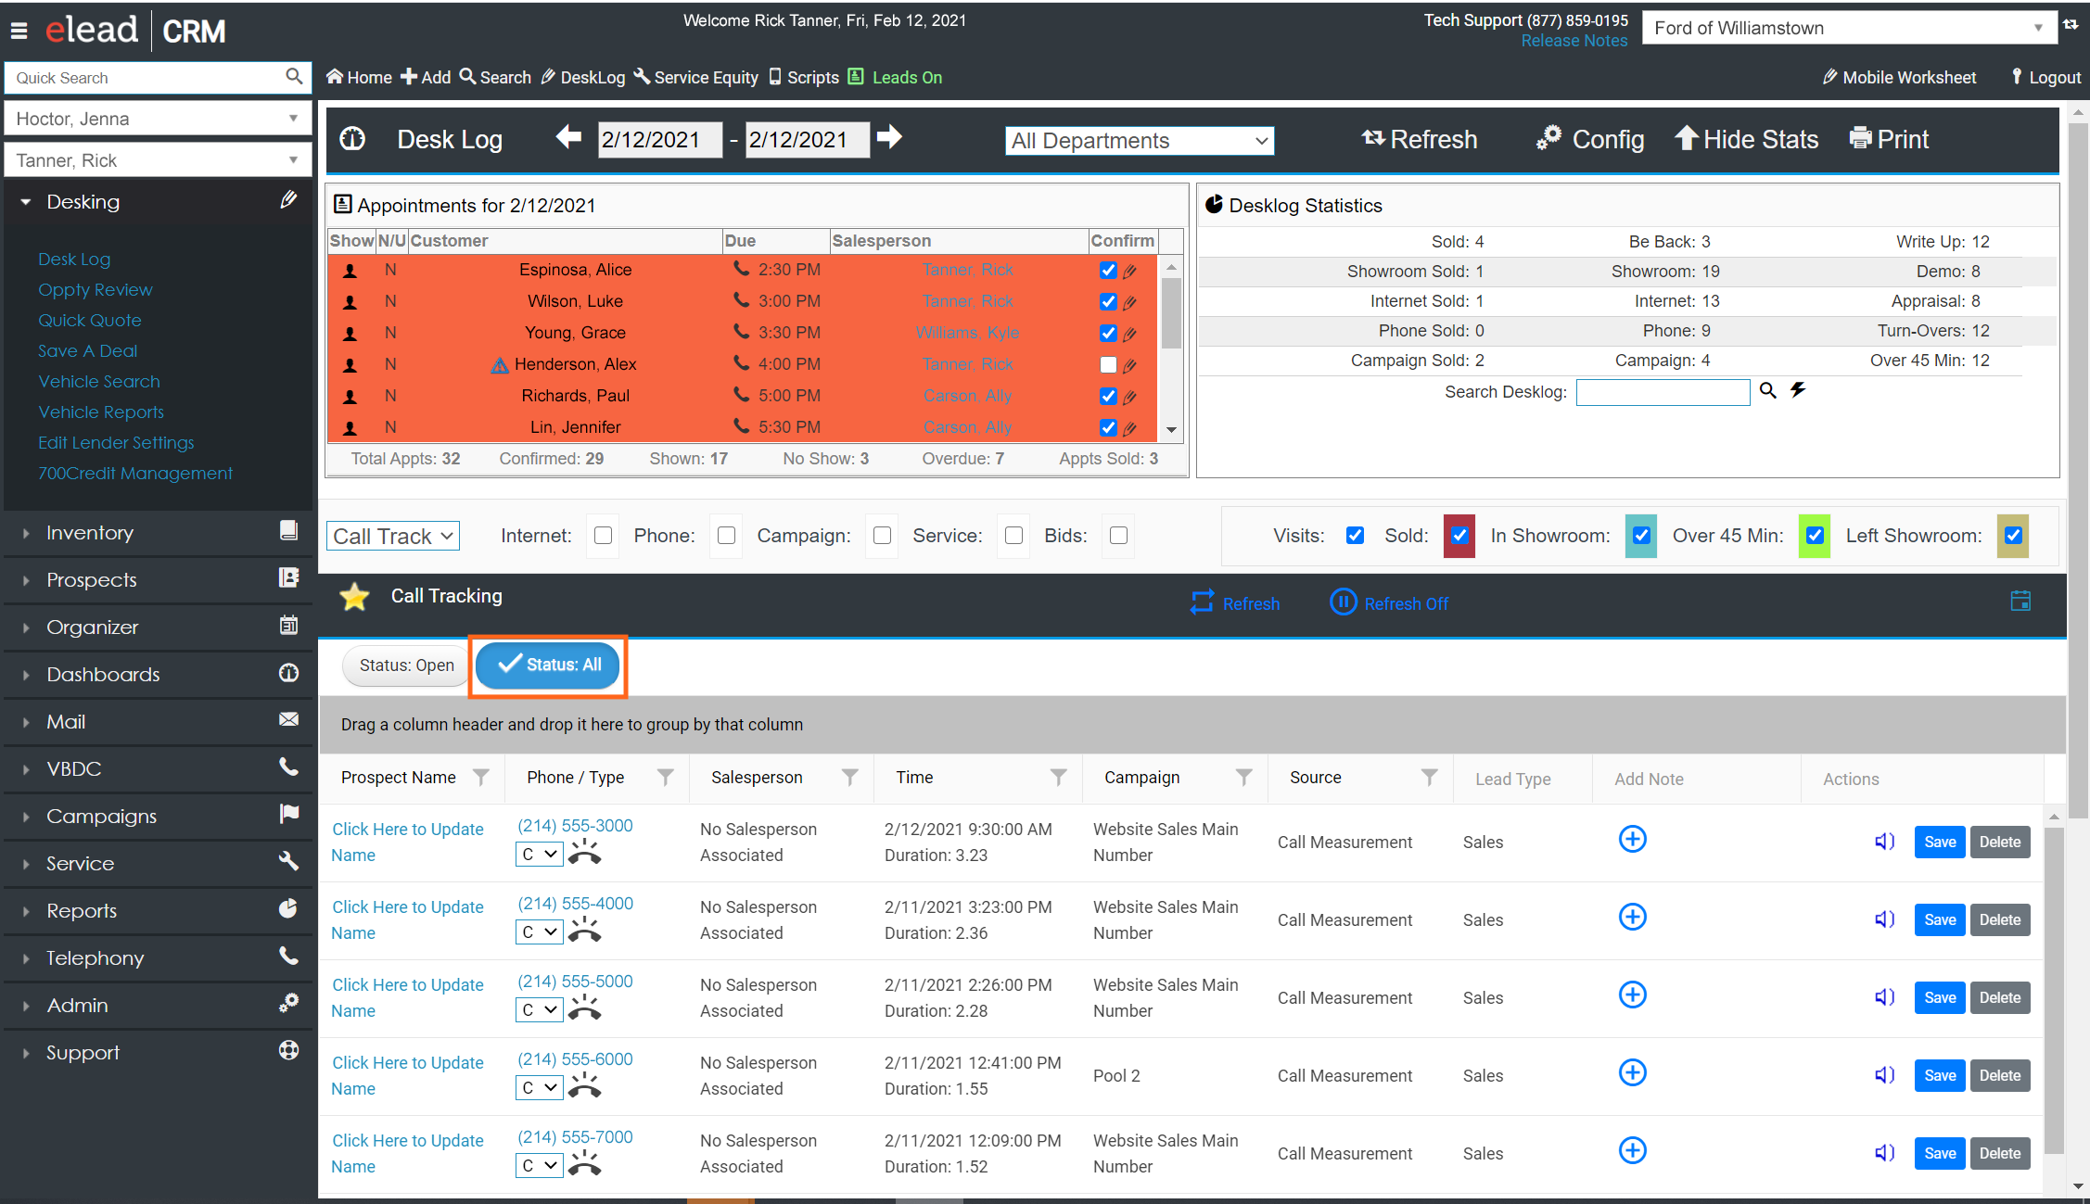The height and width of the screenshot is (1204, 2090).
Task: Open the Release Notes link
Action: click(1574, 41)
